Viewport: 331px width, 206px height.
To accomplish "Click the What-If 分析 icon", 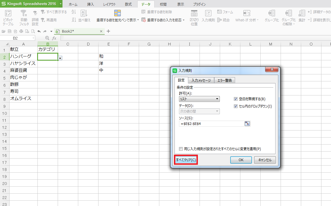I will (247, 13).
